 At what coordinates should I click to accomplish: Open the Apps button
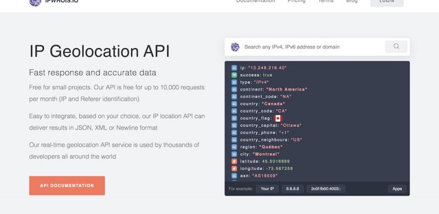397,189
